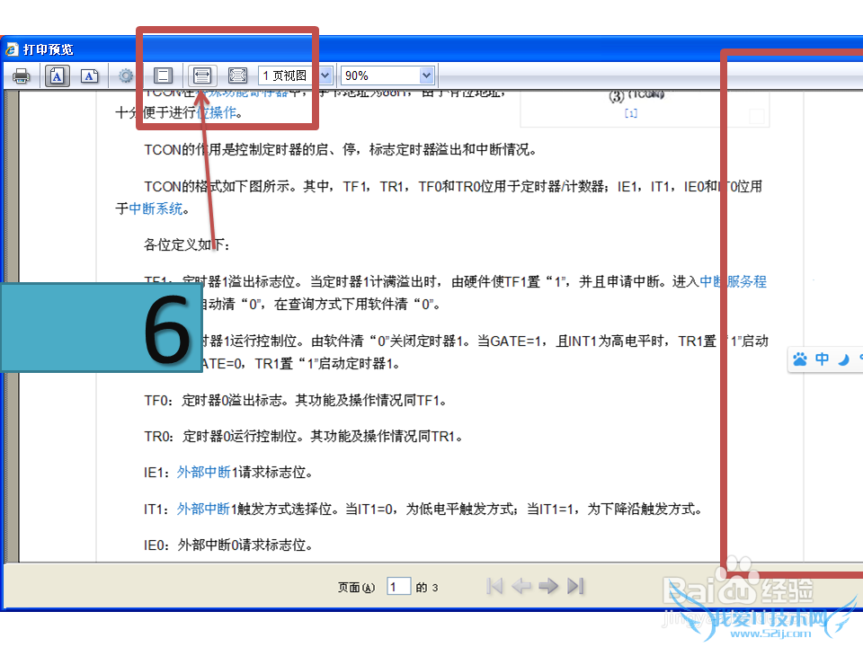Click the View Full Page button
Image resolution: width=863 pixels, height=647 pixels.
point(237,75)
